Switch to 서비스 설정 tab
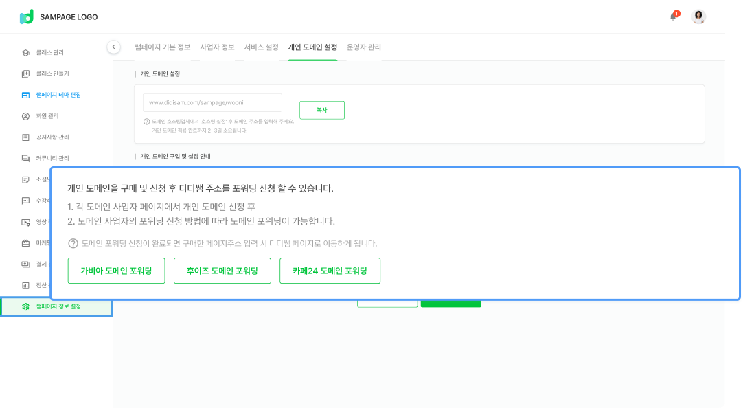743x408 pixels. point(261,47)
